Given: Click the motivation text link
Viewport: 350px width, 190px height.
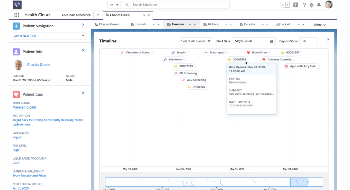Looking at the screenshot, I should [48, 122].
